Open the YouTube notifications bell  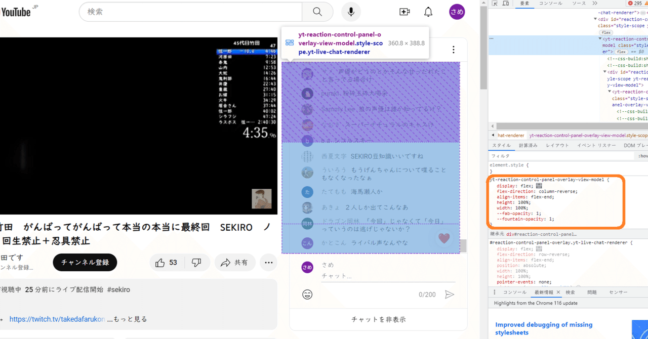[428, 12]
